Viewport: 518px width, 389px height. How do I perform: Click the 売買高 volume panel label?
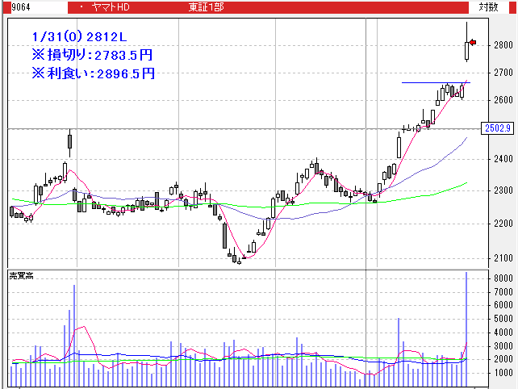point(20,276)
